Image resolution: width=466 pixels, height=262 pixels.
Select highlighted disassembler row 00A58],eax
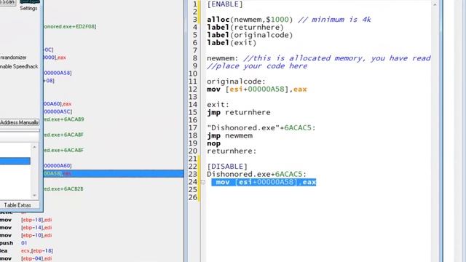pos(114,173)
